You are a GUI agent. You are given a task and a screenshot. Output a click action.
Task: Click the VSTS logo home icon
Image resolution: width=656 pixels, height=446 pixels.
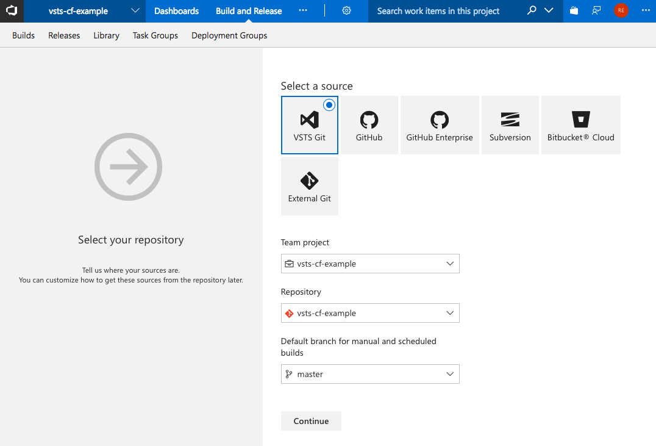(x=12, y=11)
